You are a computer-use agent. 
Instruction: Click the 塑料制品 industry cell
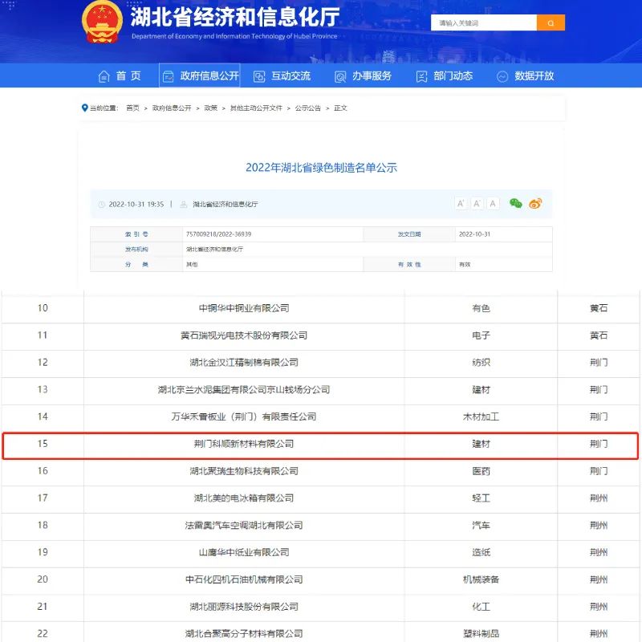[x=481, y=632]
